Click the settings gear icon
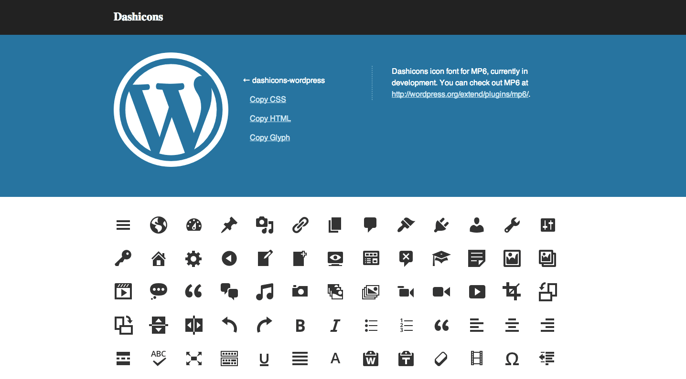 tap(193, 258)
